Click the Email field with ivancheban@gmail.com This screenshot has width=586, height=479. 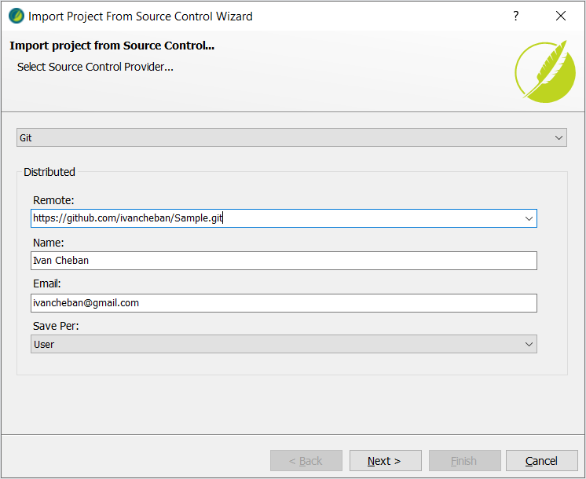284,303
